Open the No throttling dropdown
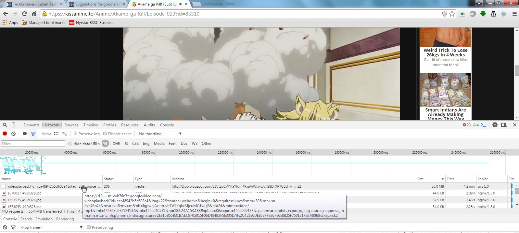This screenshot has width=519, height=233. click(x=160, y=134)
